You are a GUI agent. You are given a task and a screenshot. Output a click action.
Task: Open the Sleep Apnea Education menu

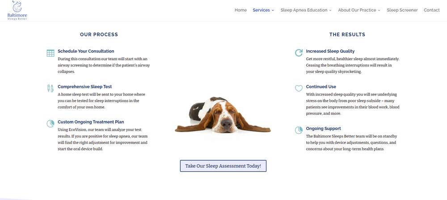(x=304, y=10)
